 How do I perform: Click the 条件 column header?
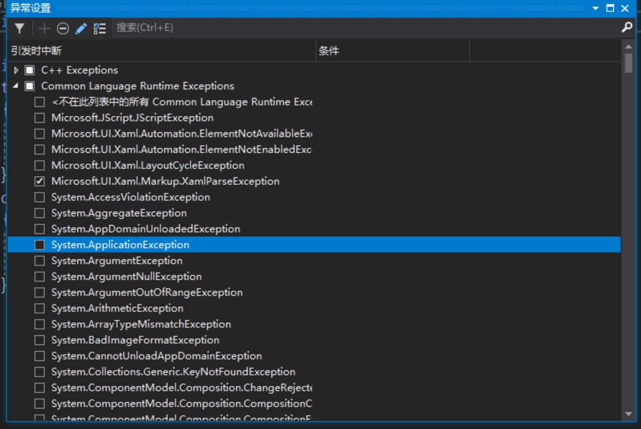[392, 51]
